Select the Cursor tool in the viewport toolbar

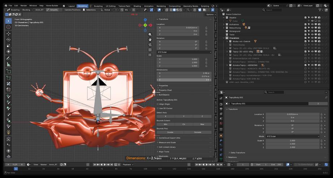click(8, 27)
